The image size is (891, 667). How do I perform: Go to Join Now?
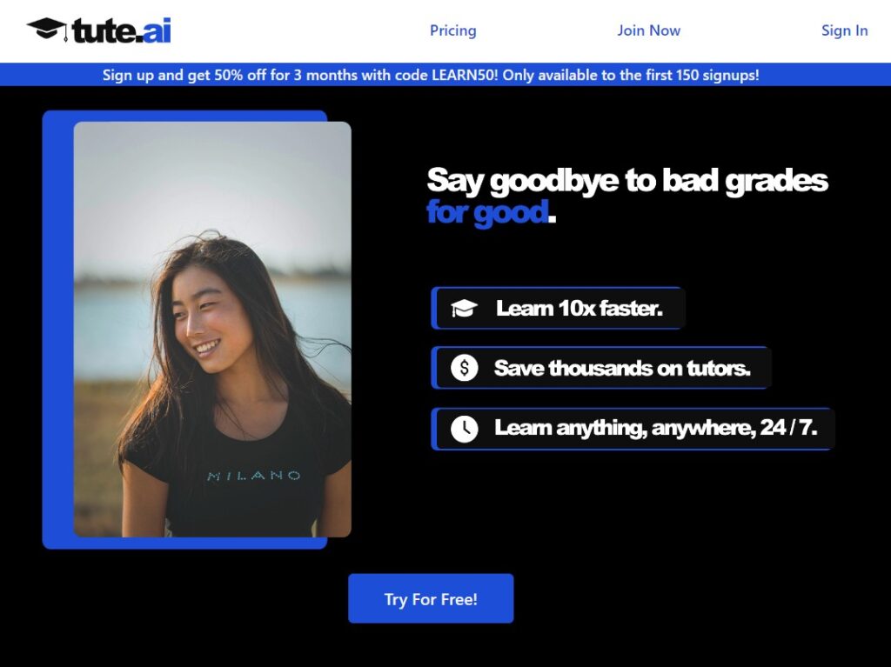tap(648, 30)
